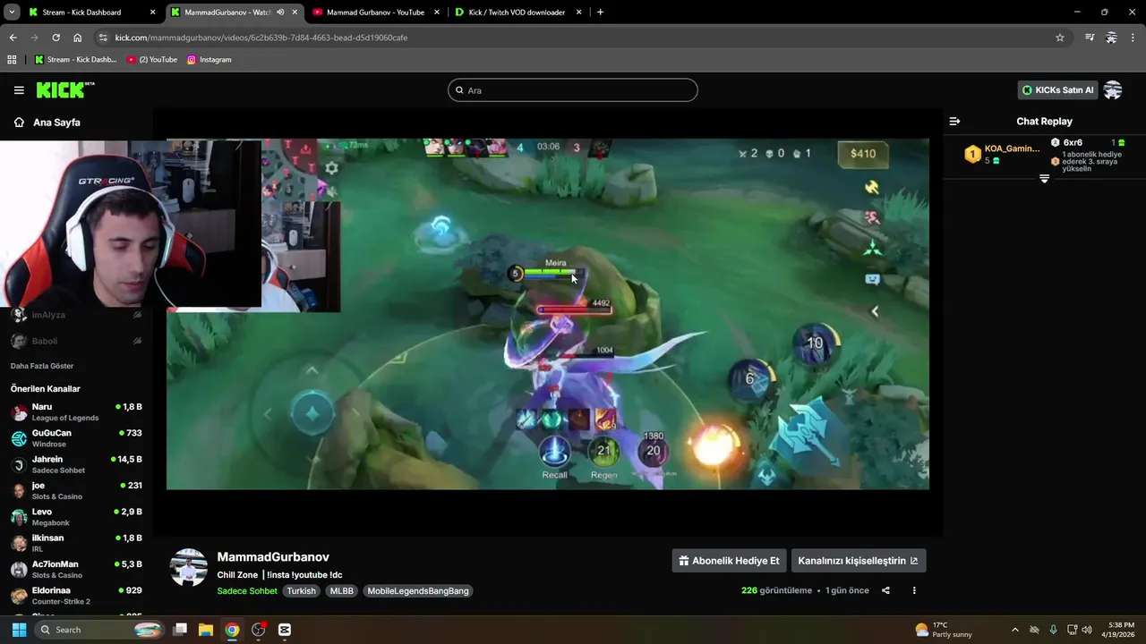Open KOA_Gamin... top gifter entry
This screenshot has height=644, width=1146.
[1002, 154]
